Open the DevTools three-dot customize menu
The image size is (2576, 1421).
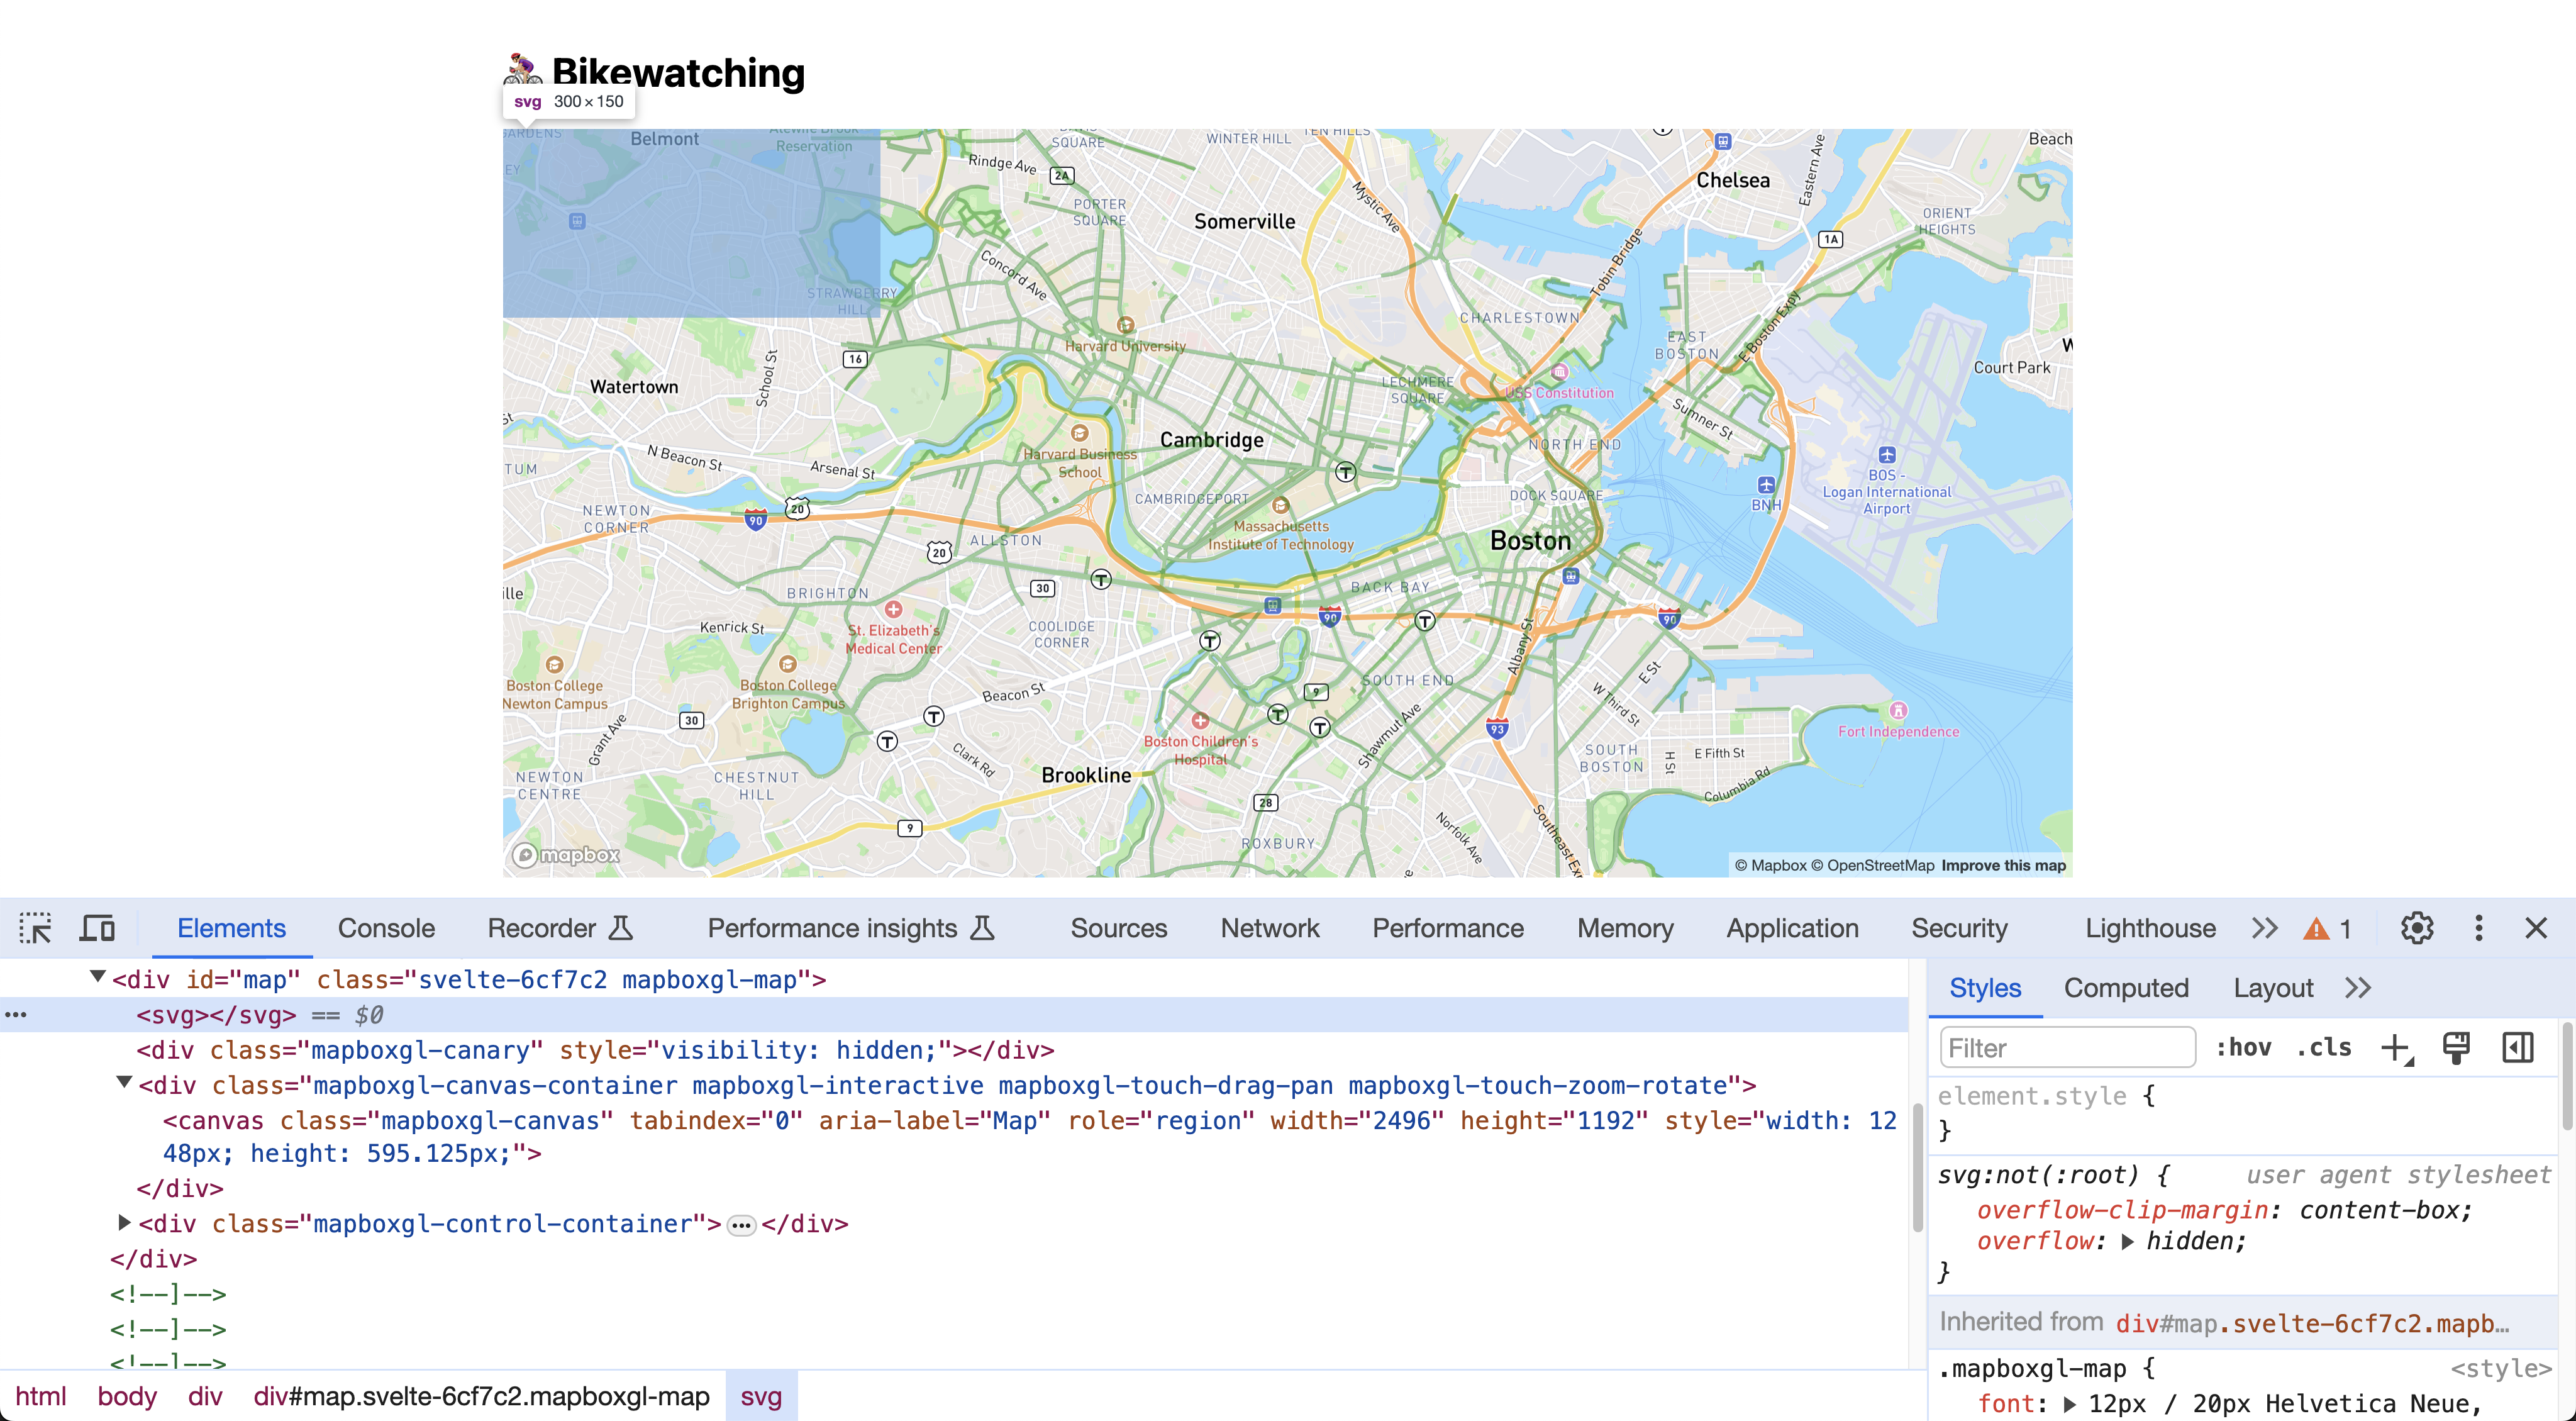(2478, 928)
